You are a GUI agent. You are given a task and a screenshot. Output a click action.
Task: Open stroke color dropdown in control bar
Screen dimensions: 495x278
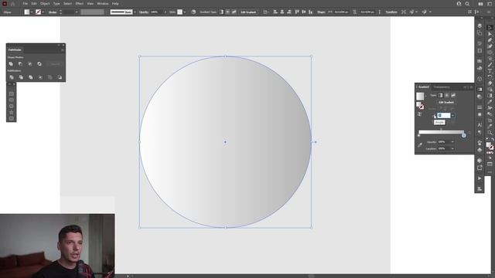pos(43,12)
